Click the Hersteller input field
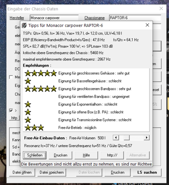The image size is (169, 185). tap(54, 18)
